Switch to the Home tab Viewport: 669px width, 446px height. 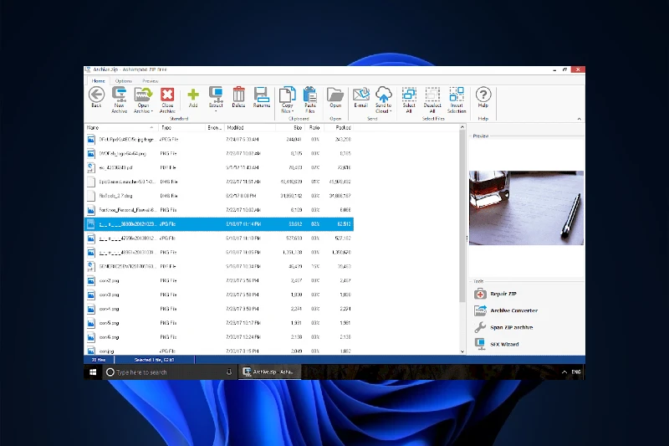98,80
